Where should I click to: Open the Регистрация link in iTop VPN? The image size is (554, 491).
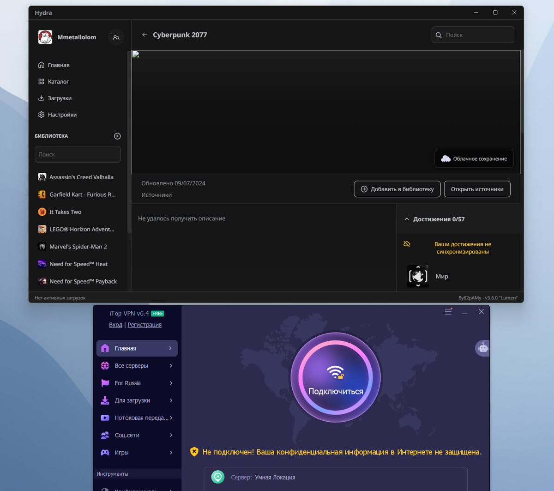145,325
